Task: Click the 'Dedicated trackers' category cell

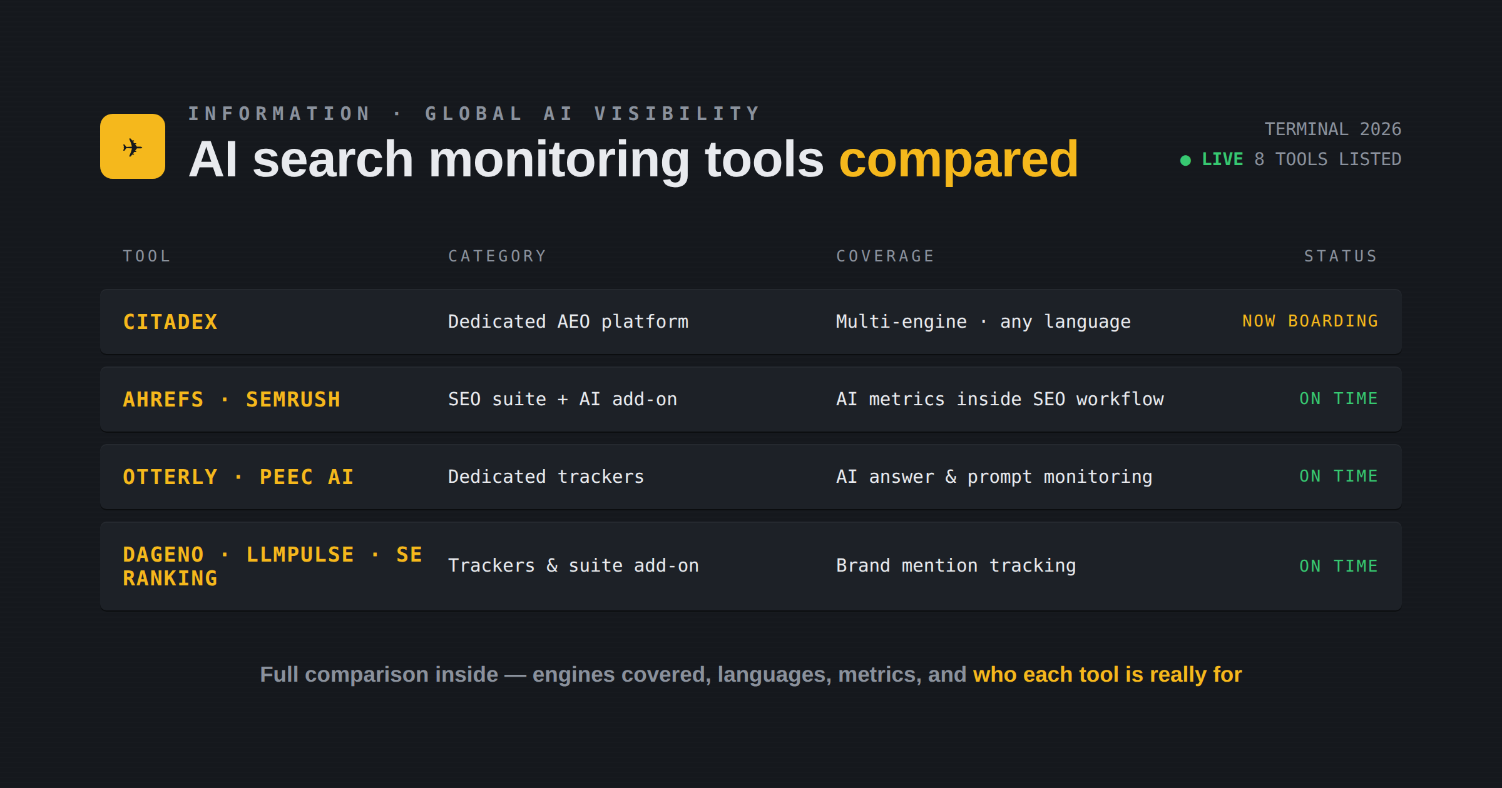Action: 546,477
